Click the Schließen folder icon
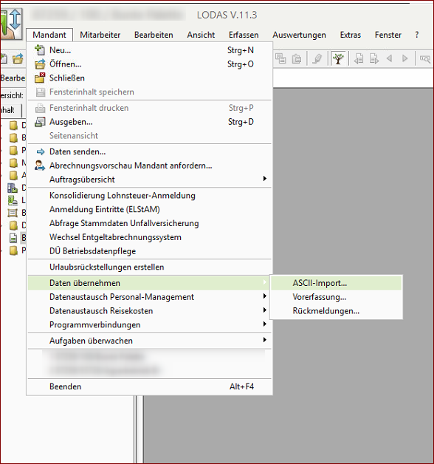The width and height of the screenshot is (434, 464). coord(40,78)
